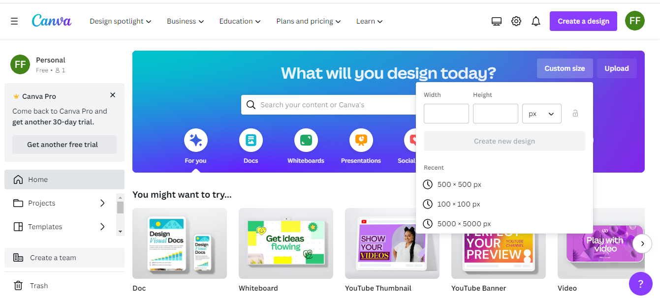
Task: Click the purple help question mark button
Action: [x=641, y=284]
